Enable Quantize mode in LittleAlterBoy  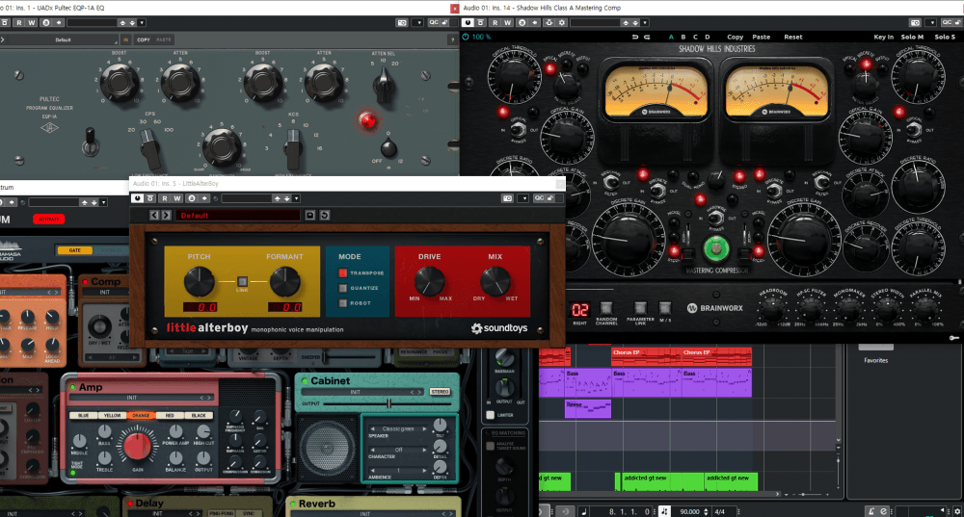point(343,288)
